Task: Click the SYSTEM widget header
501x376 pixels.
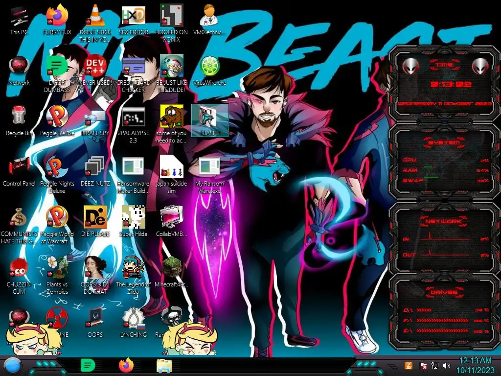Action: click(444, 142)
